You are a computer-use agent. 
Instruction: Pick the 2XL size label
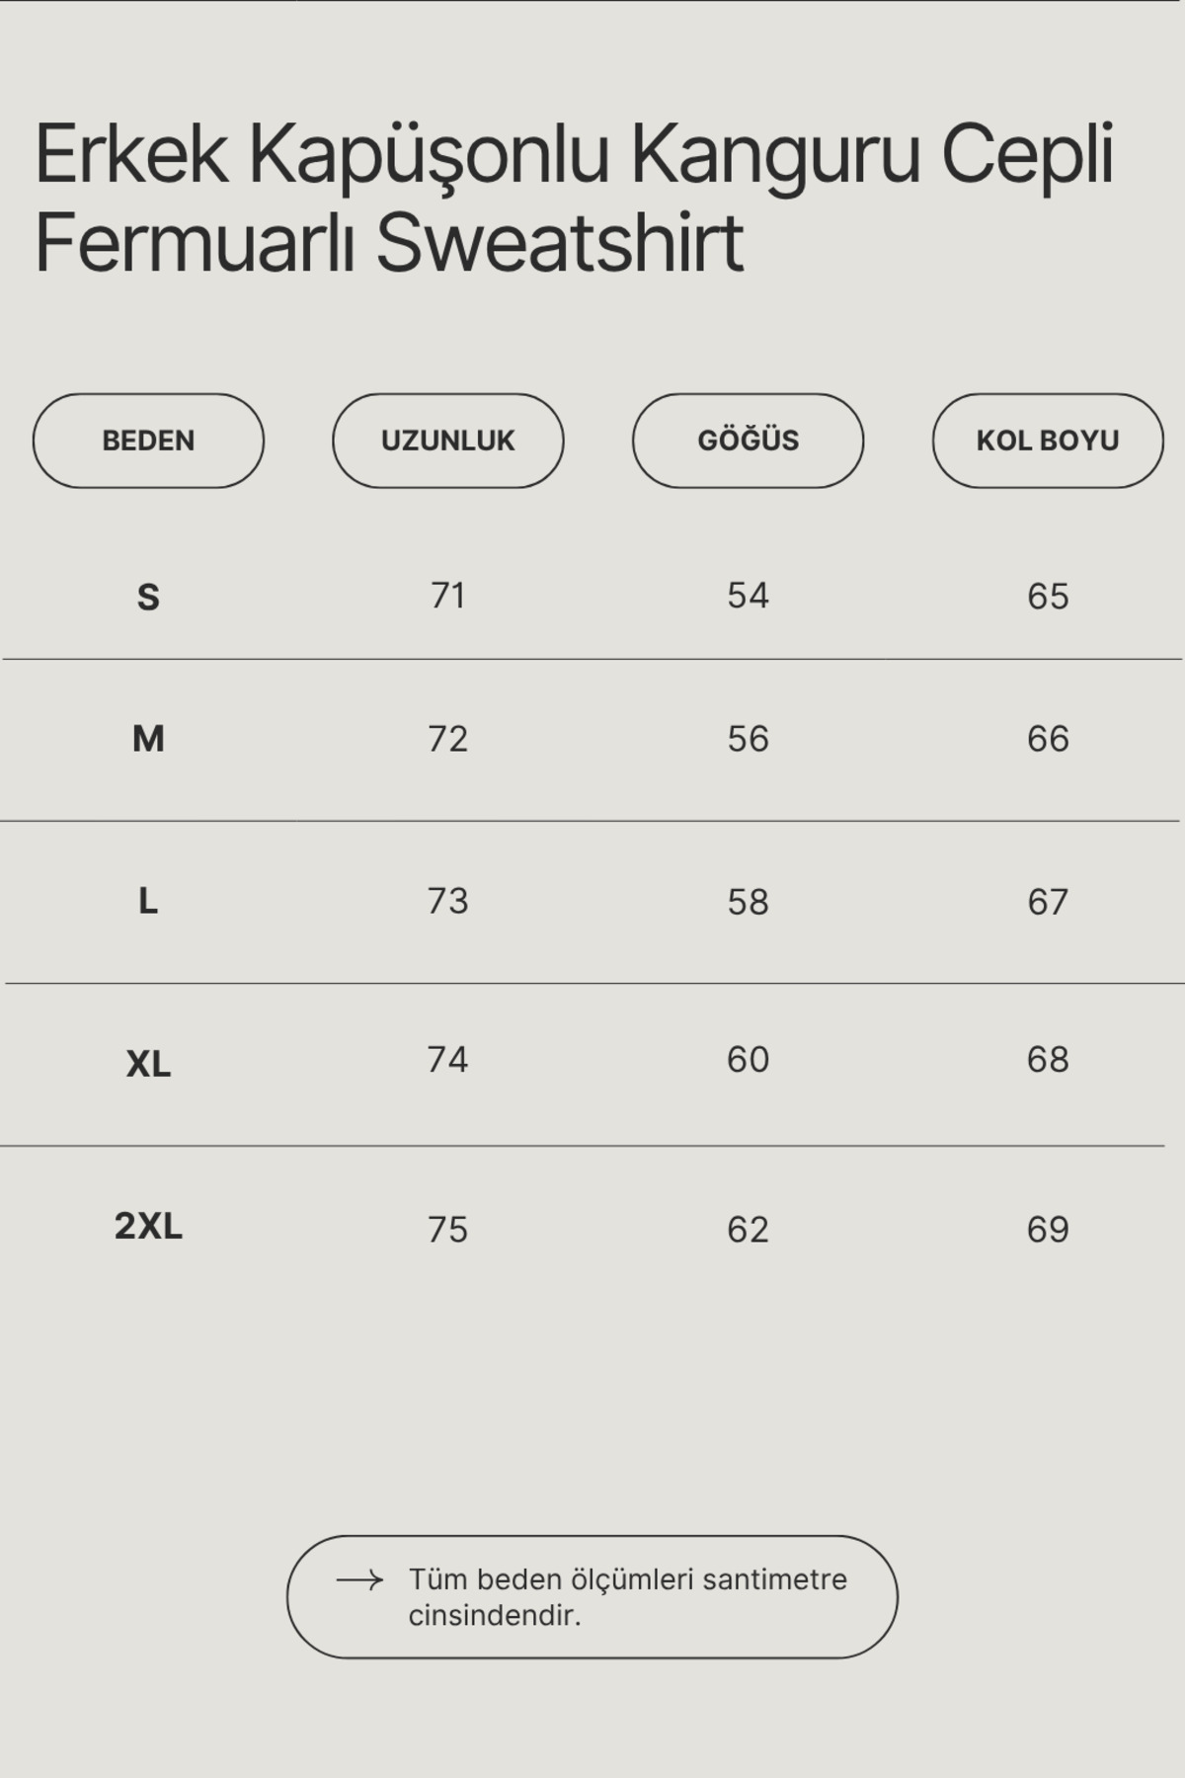click(x=148, y=1227)
